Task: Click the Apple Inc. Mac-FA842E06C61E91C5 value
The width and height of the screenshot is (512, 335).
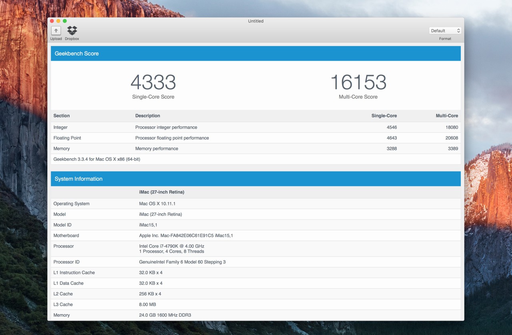Action: coord(186,236)
